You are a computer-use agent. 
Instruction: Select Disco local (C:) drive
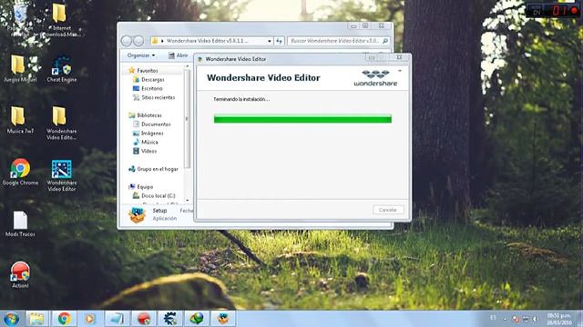pos(158,195)
